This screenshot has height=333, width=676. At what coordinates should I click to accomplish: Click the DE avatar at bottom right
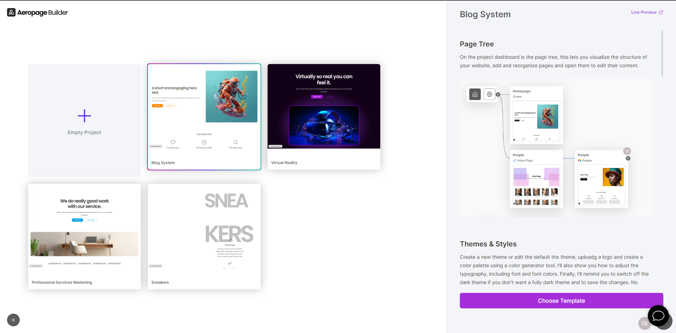tap(645, 323)
